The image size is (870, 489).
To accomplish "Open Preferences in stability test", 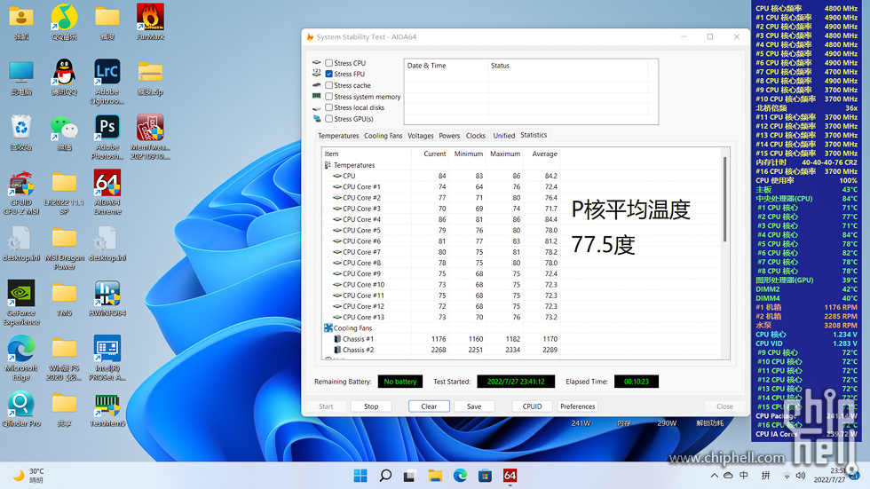I will (578, 406).
